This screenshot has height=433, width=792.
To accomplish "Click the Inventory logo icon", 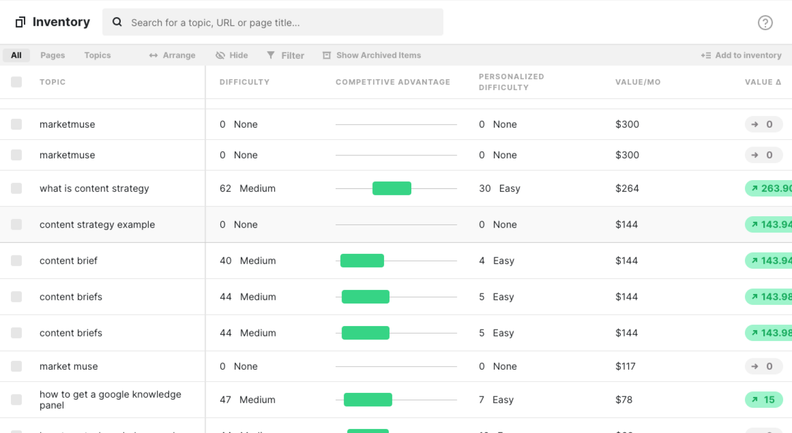I will (x=20, y=22).
